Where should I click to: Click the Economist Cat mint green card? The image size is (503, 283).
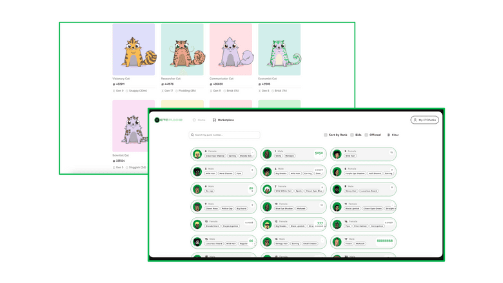pos(279,50)
